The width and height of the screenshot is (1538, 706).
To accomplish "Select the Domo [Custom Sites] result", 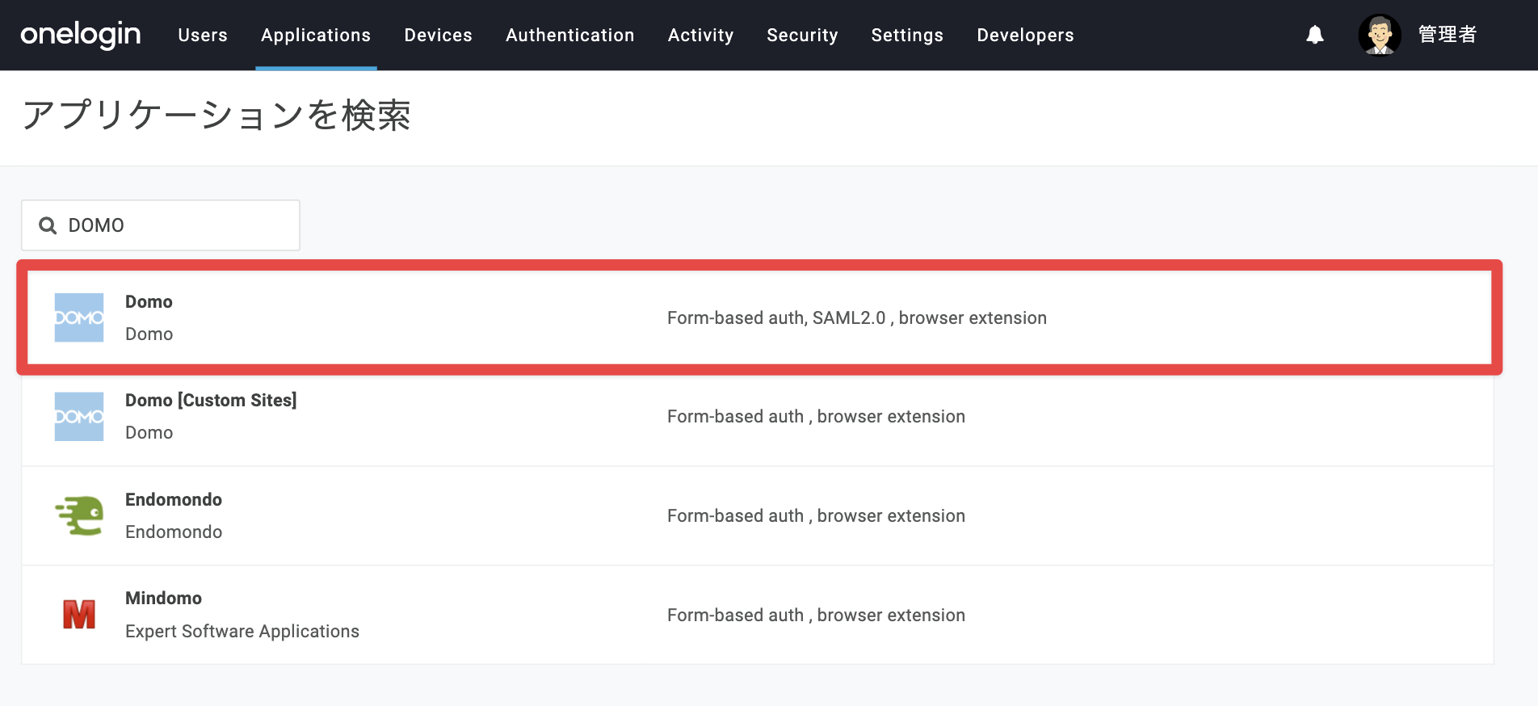I will (x=758, y=417).
